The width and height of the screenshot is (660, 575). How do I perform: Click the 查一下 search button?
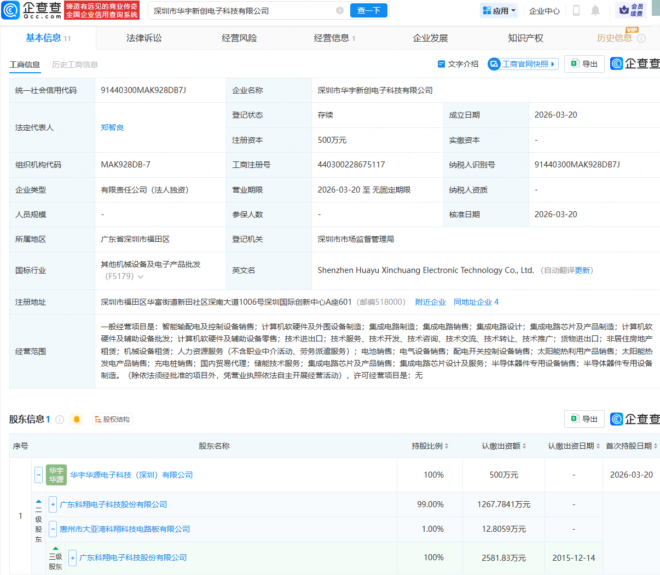tap(368, 10)
